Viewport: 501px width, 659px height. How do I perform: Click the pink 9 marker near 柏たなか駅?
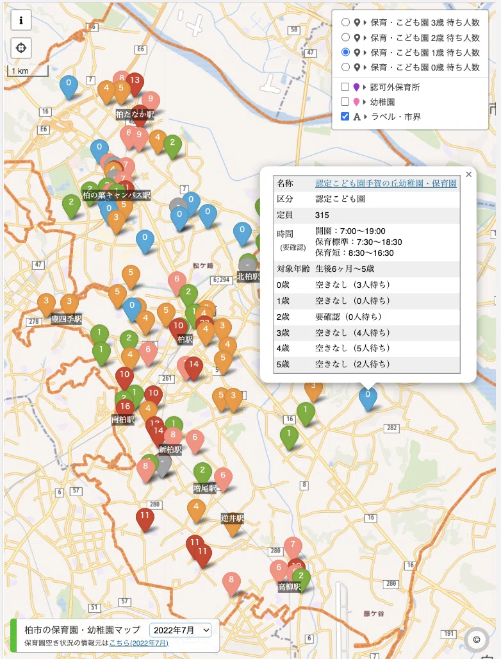click(x=151, y=102)
